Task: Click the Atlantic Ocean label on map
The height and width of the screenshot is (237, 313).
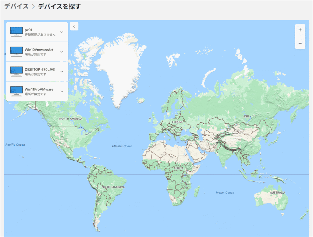Action: (122, 146)
